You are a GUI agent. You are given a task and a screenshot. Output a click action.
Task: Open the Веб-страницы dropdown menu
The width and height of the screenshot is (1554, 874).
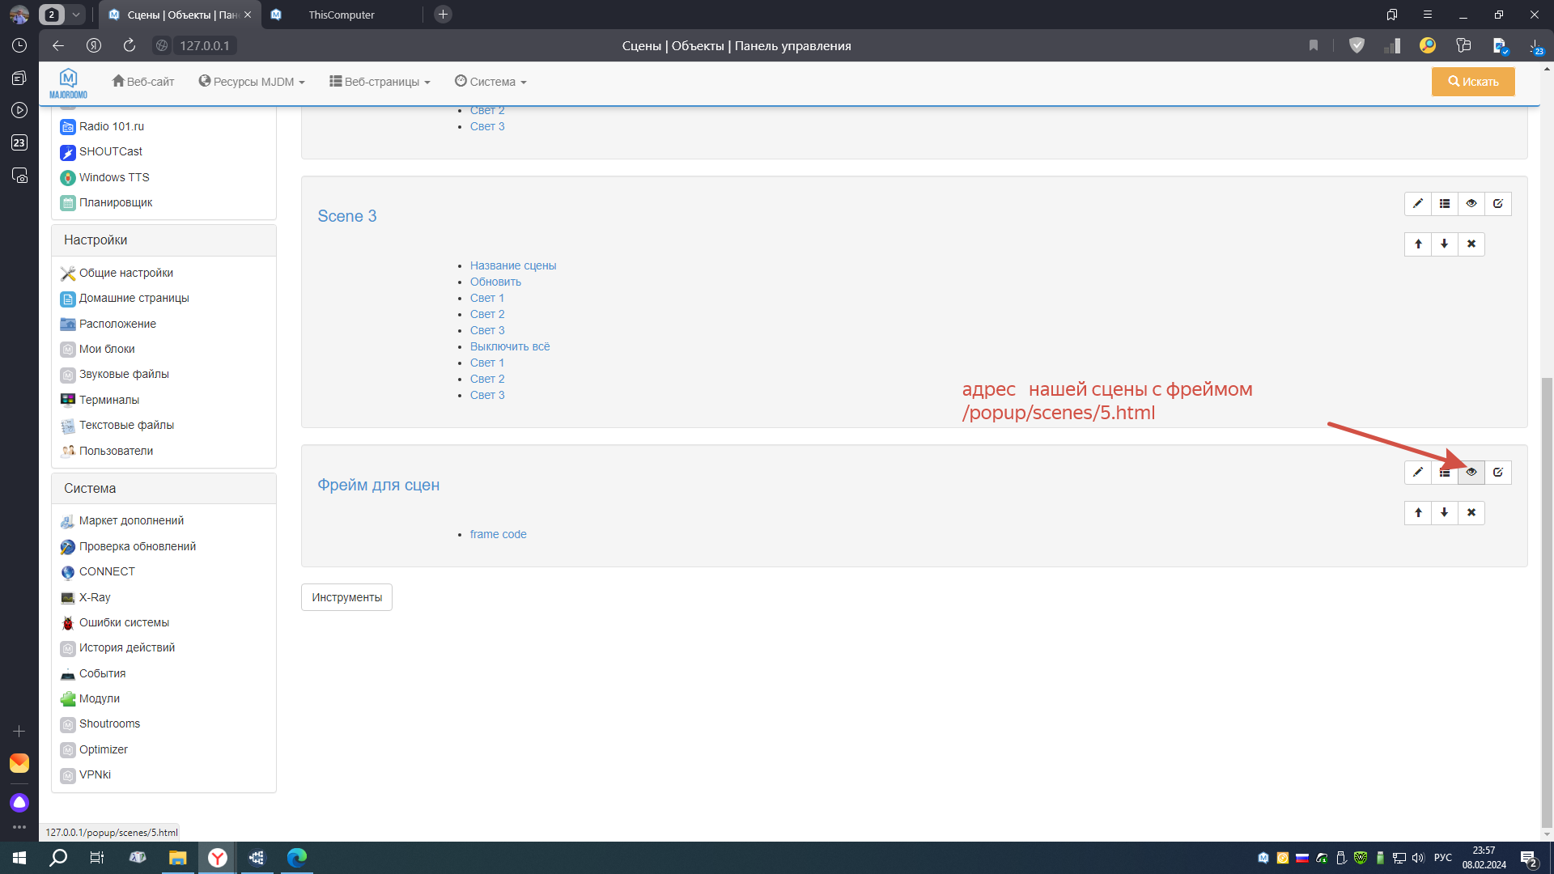click(x=380, y=82)
